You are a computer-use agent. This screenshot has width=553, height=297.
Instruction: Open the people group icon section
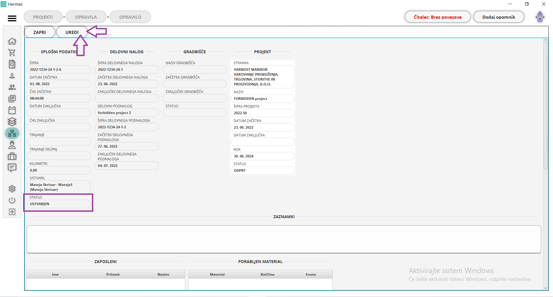coord(12,87)
